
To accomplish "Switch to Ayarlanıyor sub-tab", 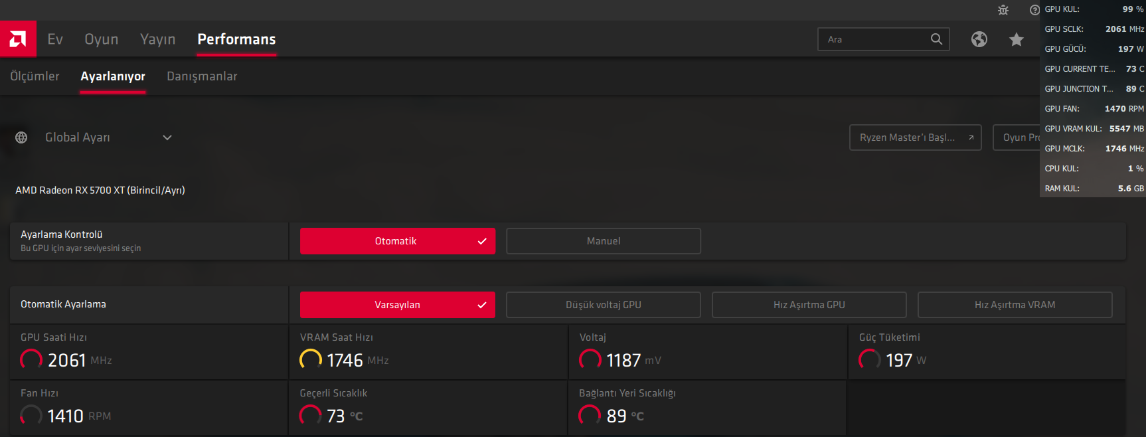I will click(113, 76).
